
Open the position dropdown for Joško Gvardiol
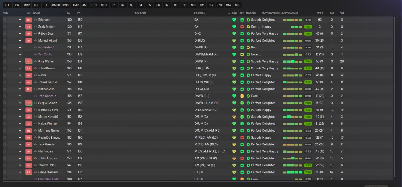click(20, 82)
